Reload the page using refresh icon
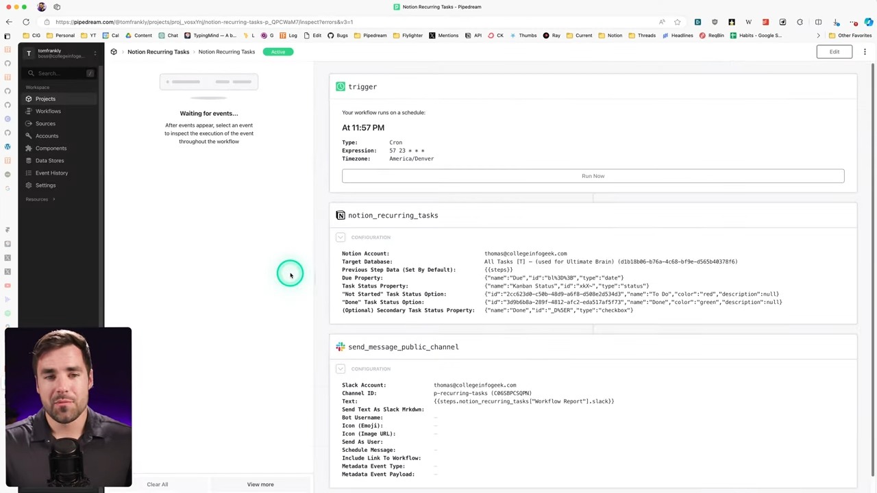The height and width of the screenshot is (493, 877). (26, 22)
